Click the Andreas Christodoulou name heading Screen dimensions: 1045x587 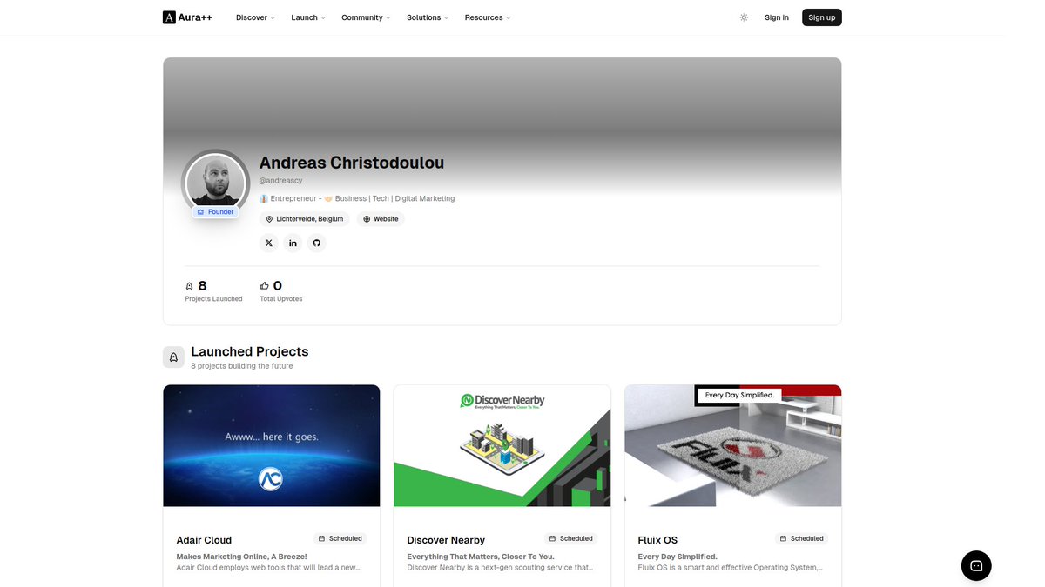[x=352, y=163]
